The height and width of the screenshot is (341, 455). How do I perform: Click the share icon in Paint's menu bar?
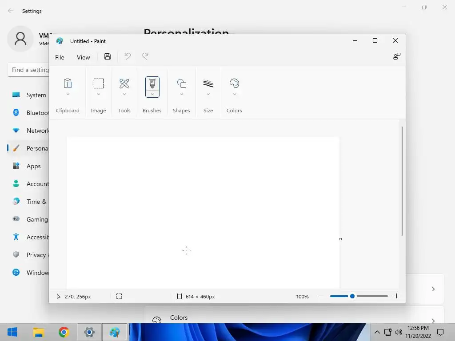click(x=397, y=56)
